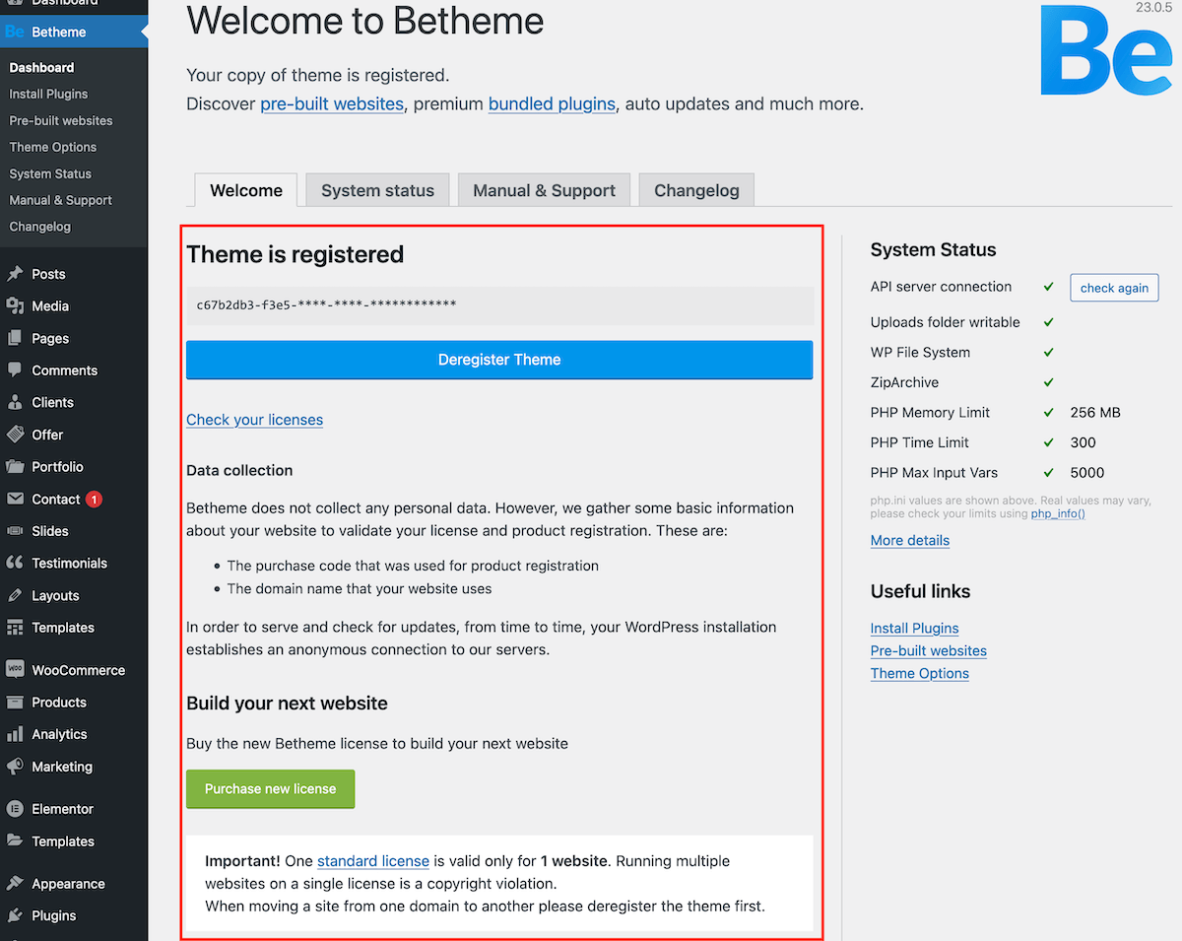Open the php_info() link
Viewport: 1182px width, 941px height.
(1058, 513)
